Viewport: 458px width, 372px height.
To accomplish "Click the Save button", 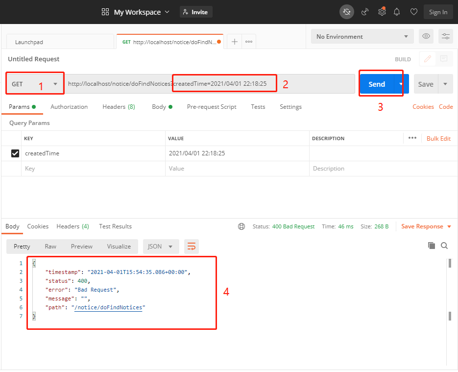I will [x=426, y=84].
